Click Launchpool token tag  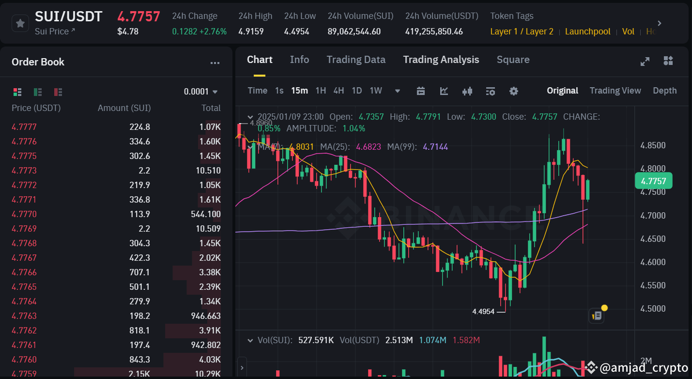point(587,32)
